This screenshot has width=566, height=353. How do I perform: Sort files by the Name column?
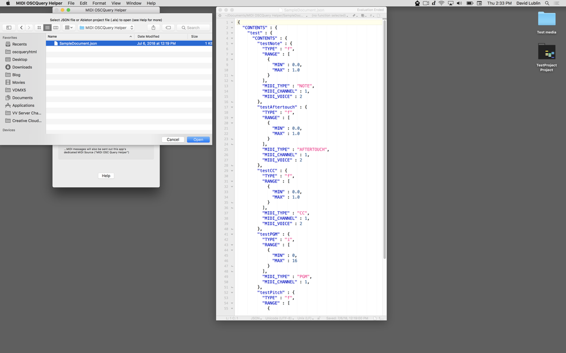click(90, 36)
